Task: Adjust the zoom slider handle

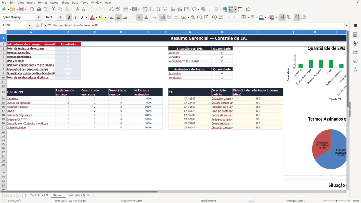Action: (337, 201)
